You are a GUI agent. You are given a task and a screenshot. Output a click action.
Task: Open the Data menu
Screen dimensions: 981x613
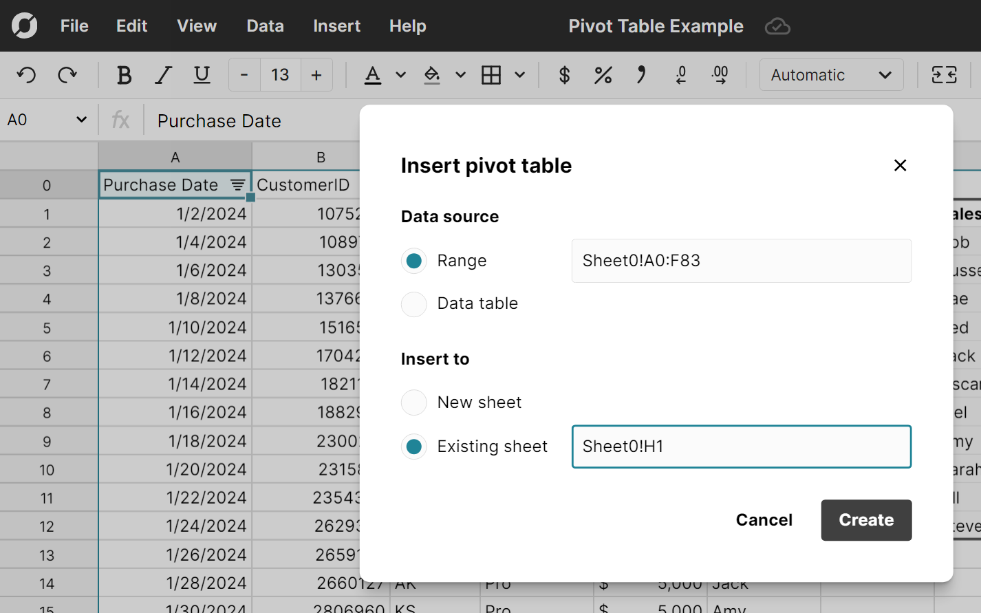tap(264, 26)
